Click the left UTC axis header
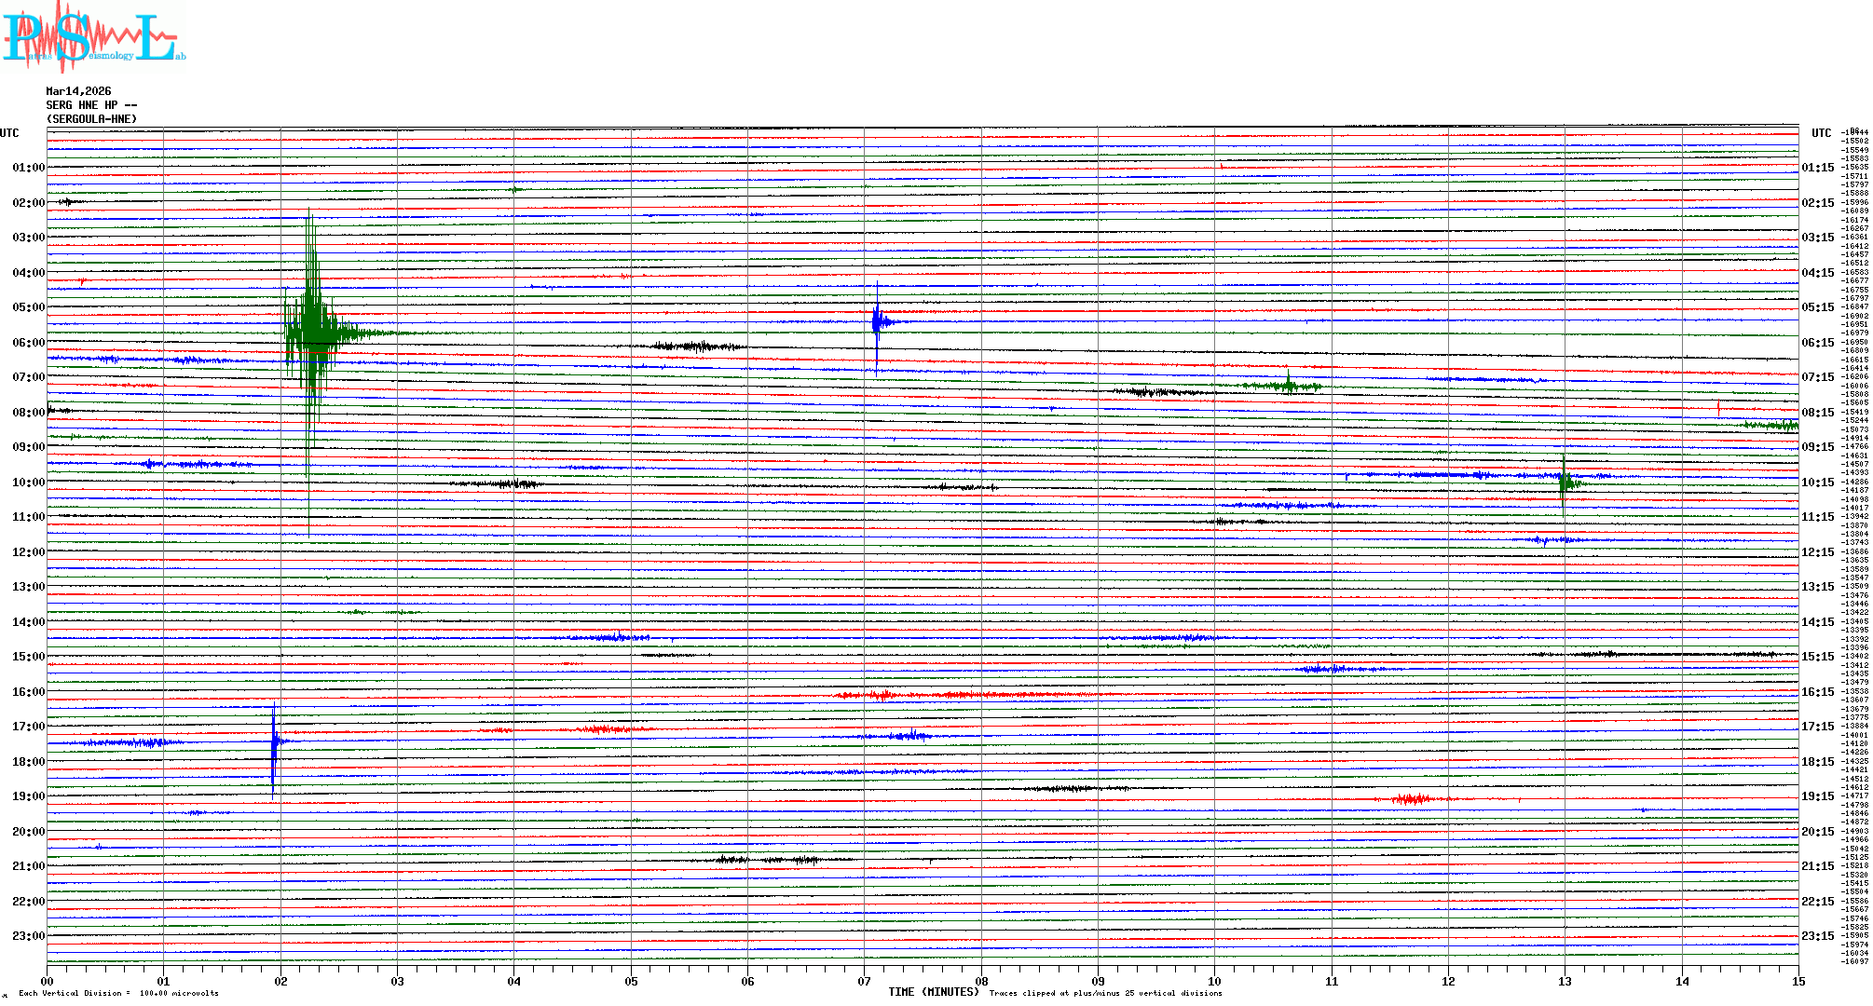1873x1006 pixels. (x=9, y=133)
